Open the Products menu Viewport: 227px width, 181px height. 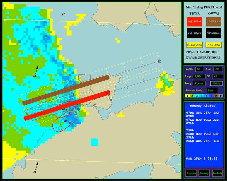click(217, 173)
